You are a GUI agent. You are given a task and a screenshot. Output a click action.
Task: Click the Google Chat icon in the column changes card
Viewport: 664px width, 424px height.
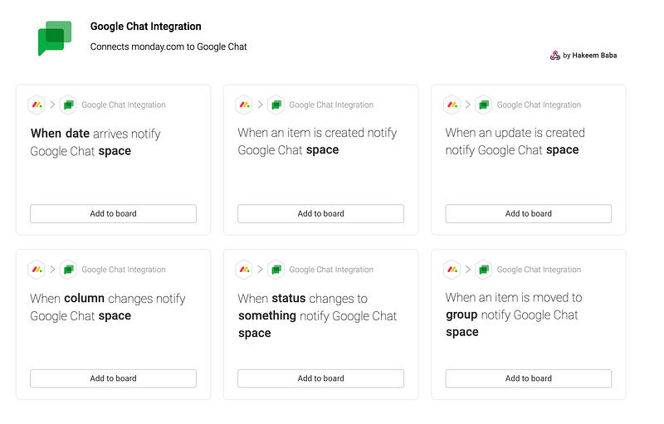click(68, 270)
